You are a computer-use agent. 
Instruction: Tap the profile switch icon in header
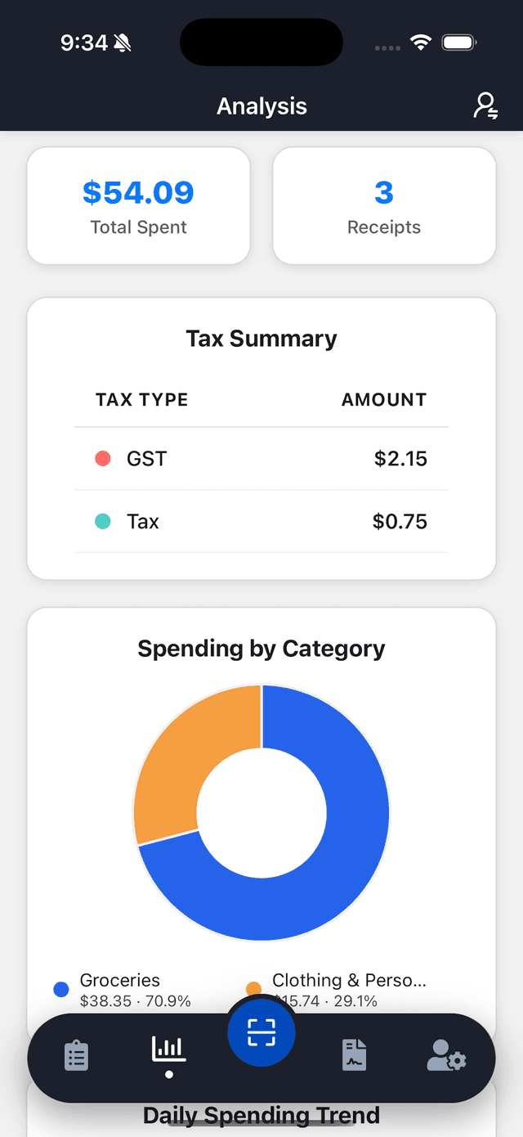coord(486,106)
